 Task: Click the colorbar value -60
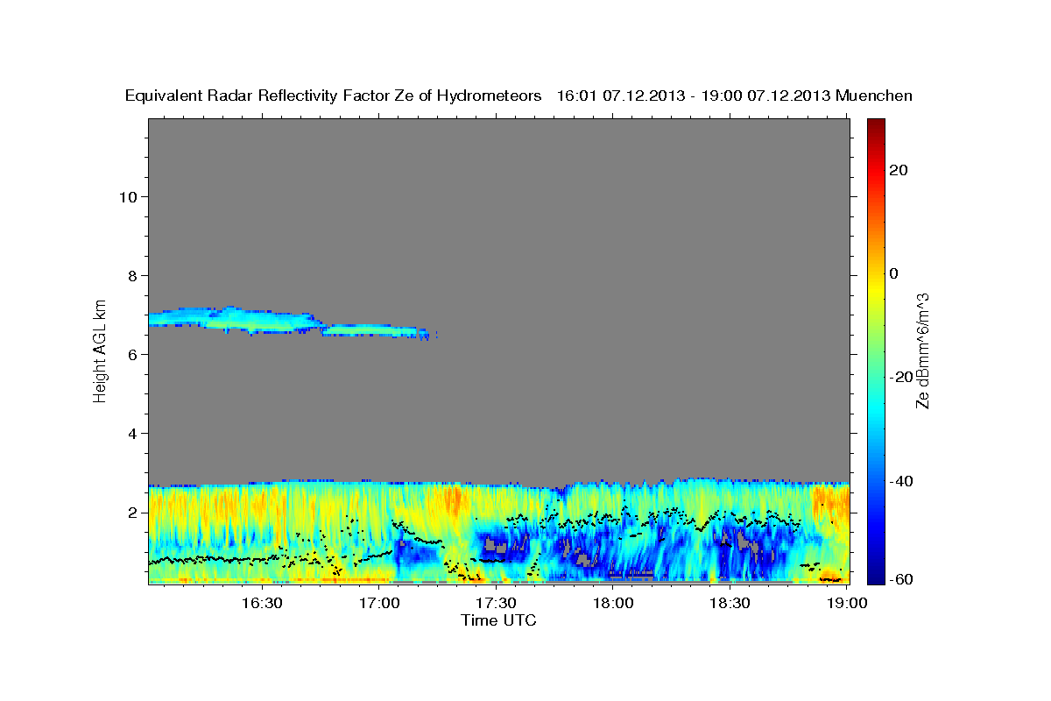tap(901, 579)
